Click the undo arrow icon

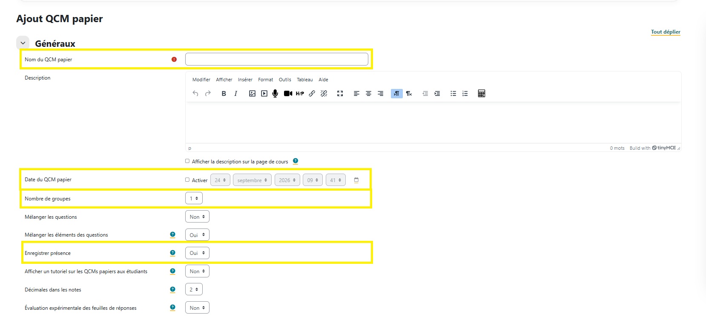point(195,94)
